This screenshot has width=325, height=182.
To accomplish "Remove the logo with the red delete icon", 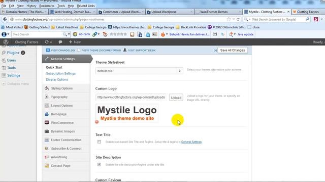I will tap(97, 122).
